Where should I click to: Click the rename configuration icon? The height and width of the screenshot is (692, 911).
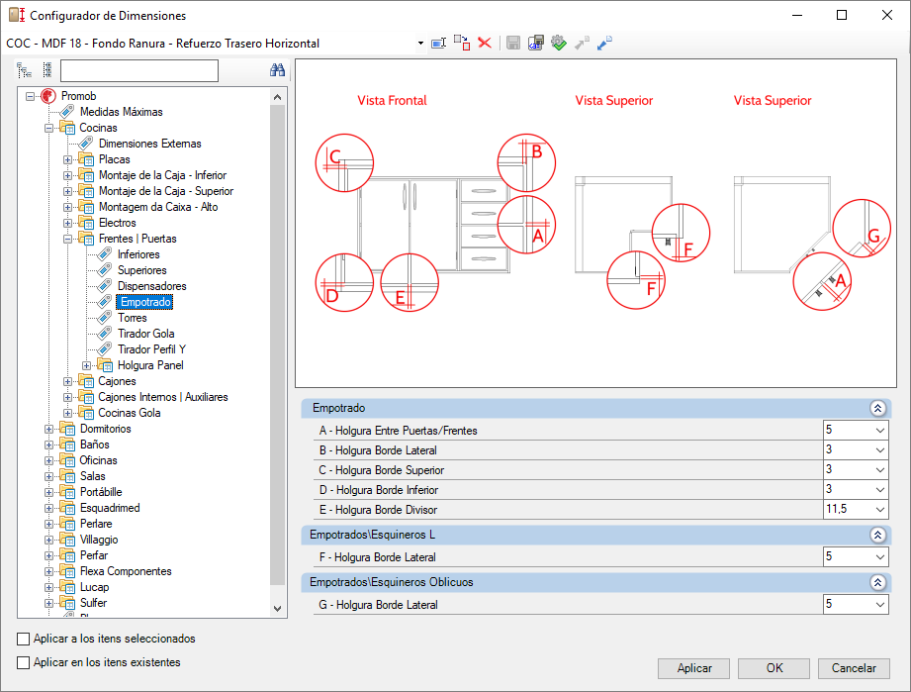click(x=438, y=43)
